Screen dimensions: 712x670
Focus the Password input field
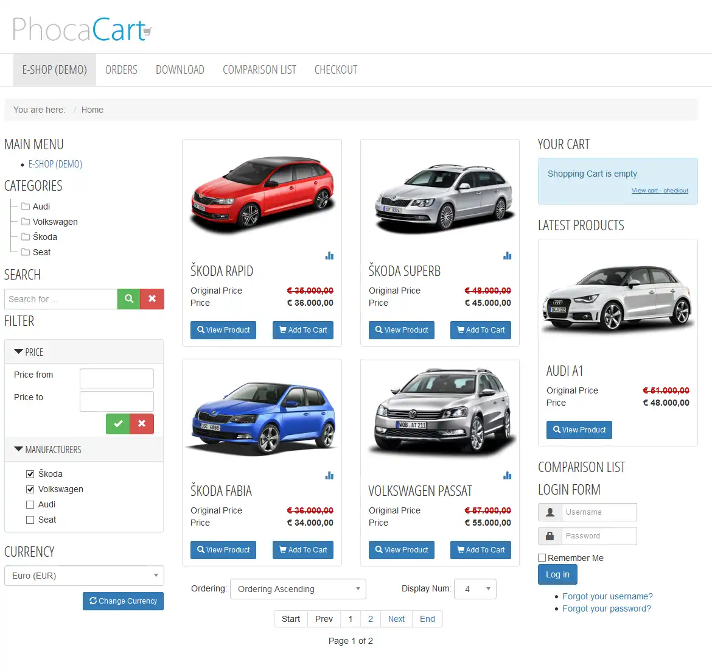(599, 536)
